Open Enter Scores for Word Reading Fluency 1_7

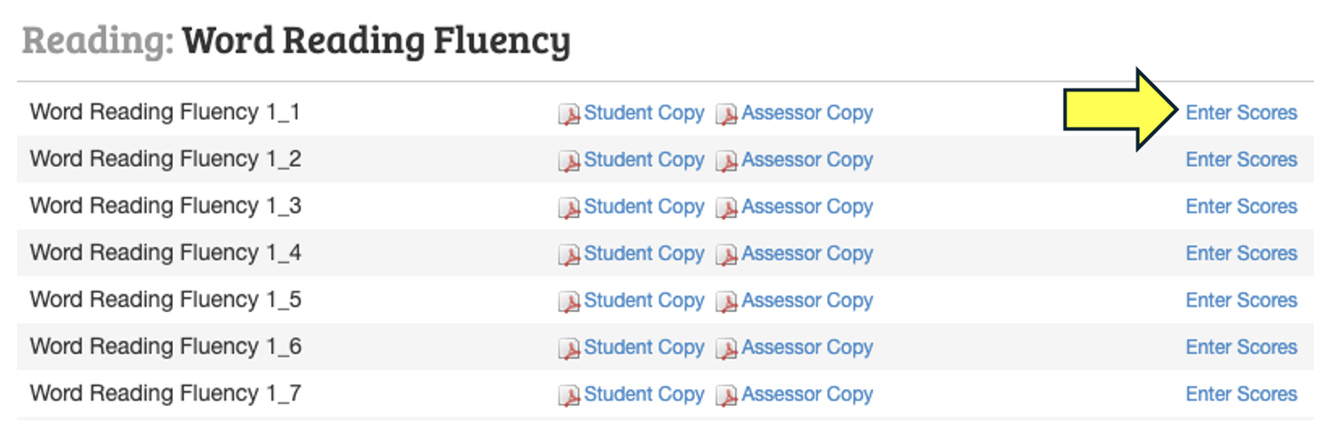[x=1241, y=394]
